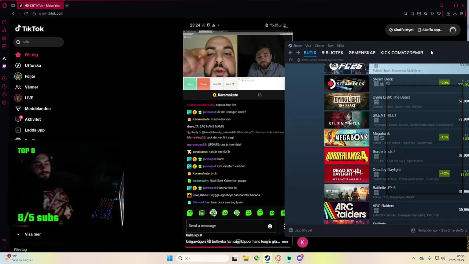Open Visa menu in Steam
This screenshot has height=264, width=469.
[308, 46]
